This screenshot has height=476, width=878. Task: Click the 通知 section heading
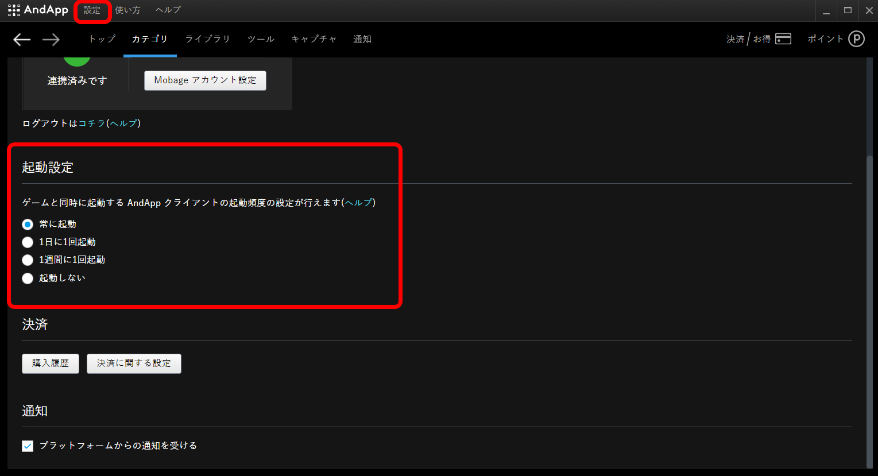click(x=35, y=411)
